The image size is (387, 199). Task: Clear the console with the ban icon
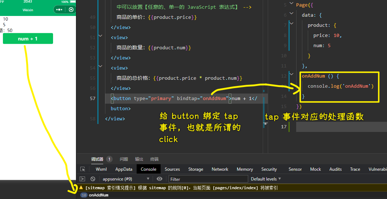coord(93,179)
